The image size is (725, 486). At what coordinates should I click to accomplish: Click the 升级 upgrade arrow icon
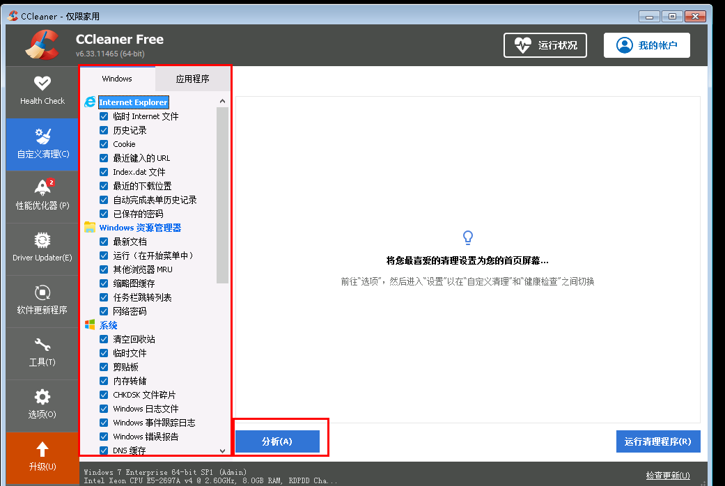42,449
